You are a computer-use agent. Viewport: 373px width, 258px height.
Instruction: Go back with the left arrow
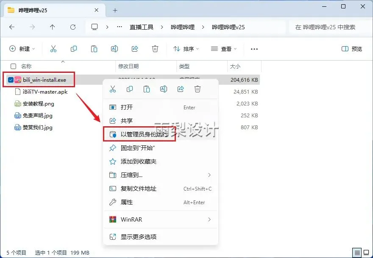click(12, 27)
